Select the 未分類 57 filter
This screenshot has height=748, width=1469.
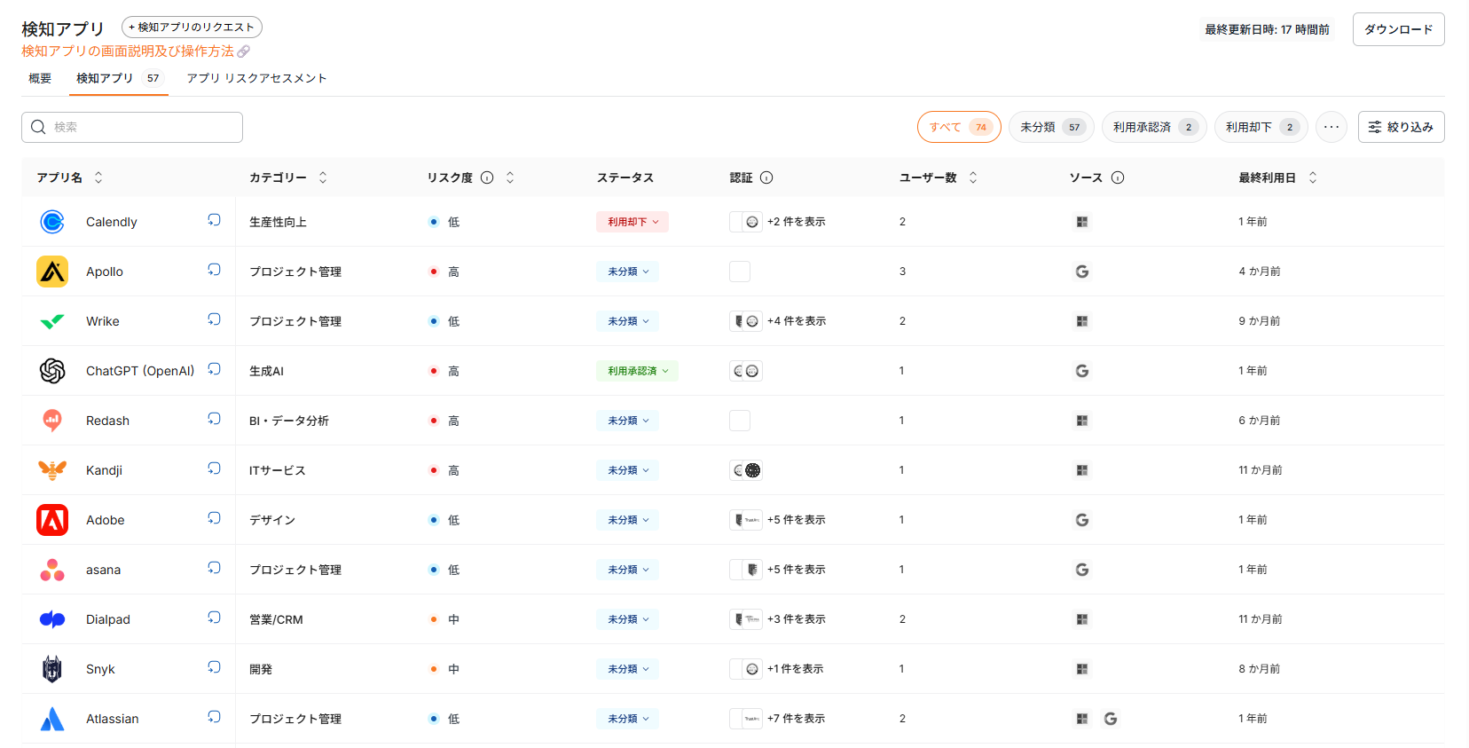click(1051, 127)
